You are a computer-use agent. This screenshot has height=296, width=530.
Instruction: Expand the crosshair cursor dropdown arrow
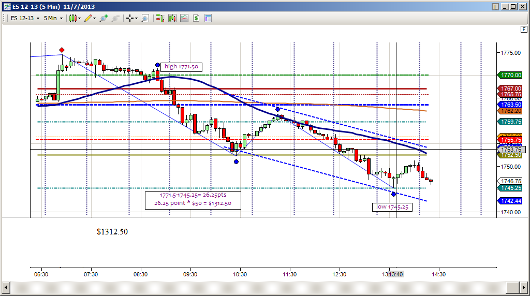(x=136, y=18)
